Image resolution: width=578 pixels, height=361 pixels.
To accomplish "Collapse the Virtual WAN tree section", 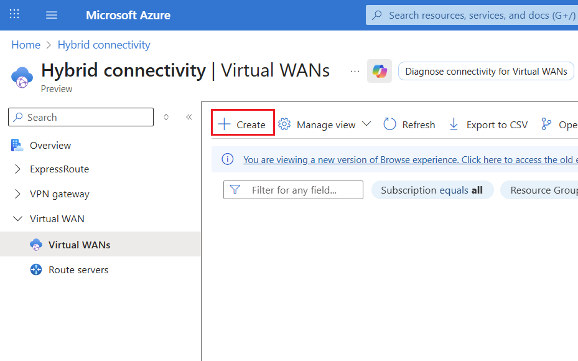I will [17, 219].
